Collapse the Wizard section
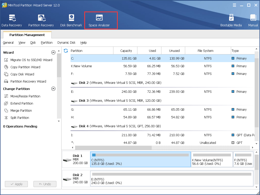260x195 pixels. [53, 52]
